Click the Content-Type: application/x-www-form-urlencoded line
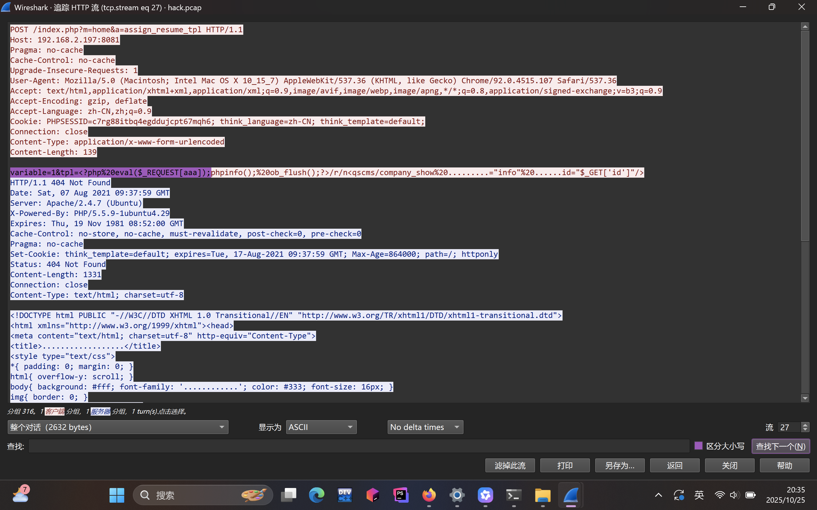 pyautogui.click(x=117, y=142)
